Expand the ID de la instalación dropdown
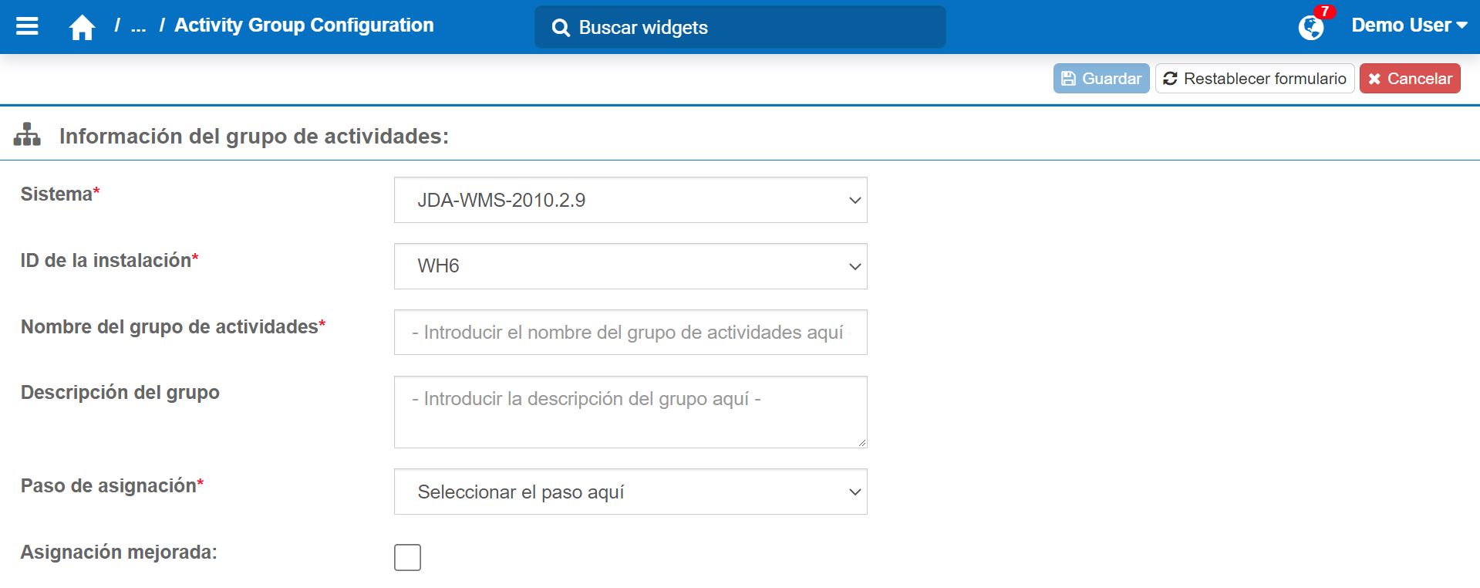The image size is (1480, 588). click(x=630, y=266)
